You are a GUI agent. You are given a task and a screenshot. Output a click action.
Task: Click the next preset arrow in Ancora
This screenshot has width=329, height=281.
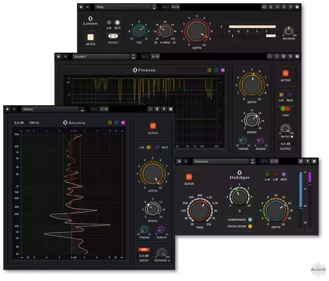click(x=14, y=109)
